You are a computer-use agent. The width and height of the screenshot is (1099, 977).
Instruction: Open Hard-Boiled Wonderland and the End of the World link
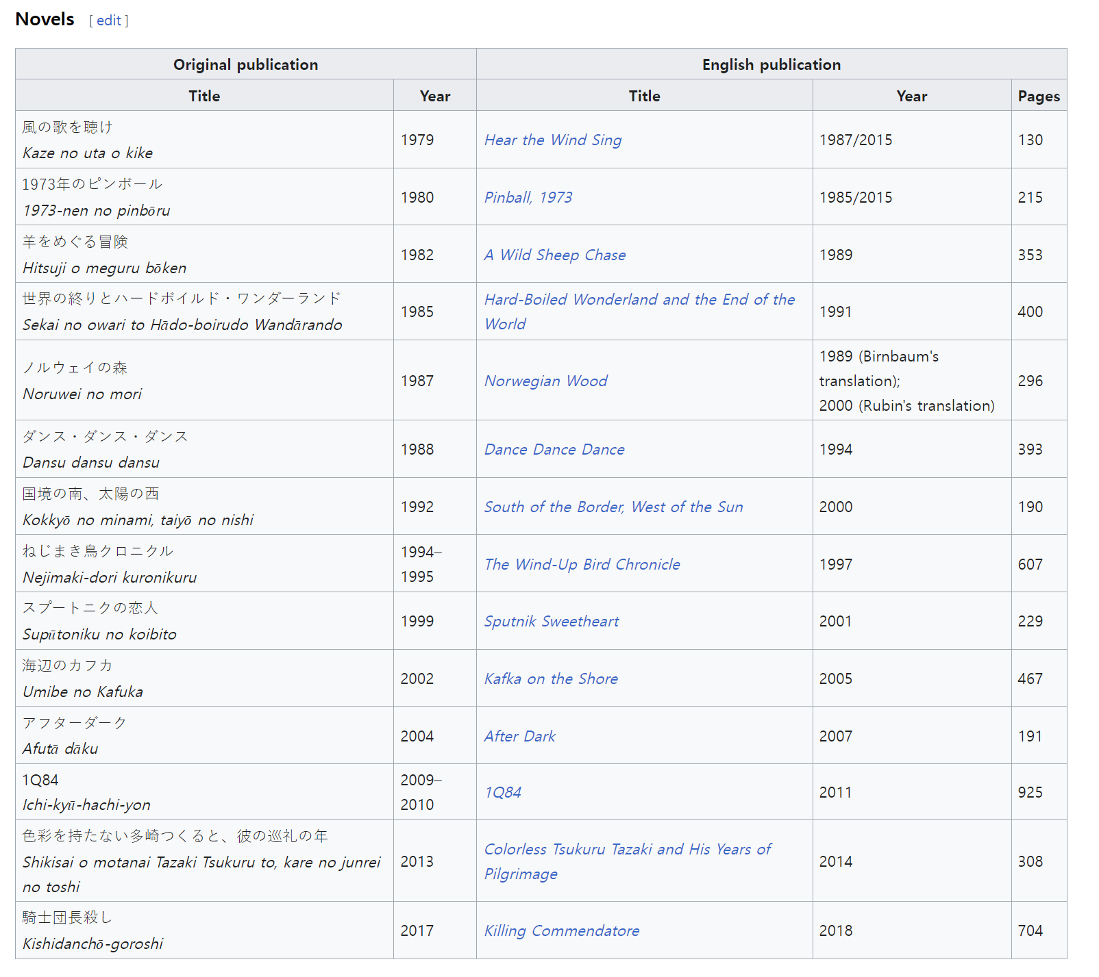(639, 312)
